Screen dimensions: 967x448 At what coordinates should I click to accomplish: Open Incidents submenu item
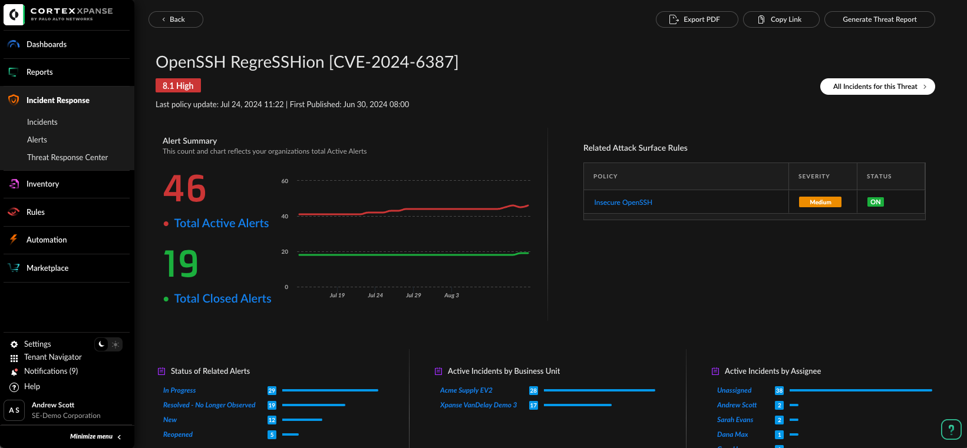coord(42,122)
